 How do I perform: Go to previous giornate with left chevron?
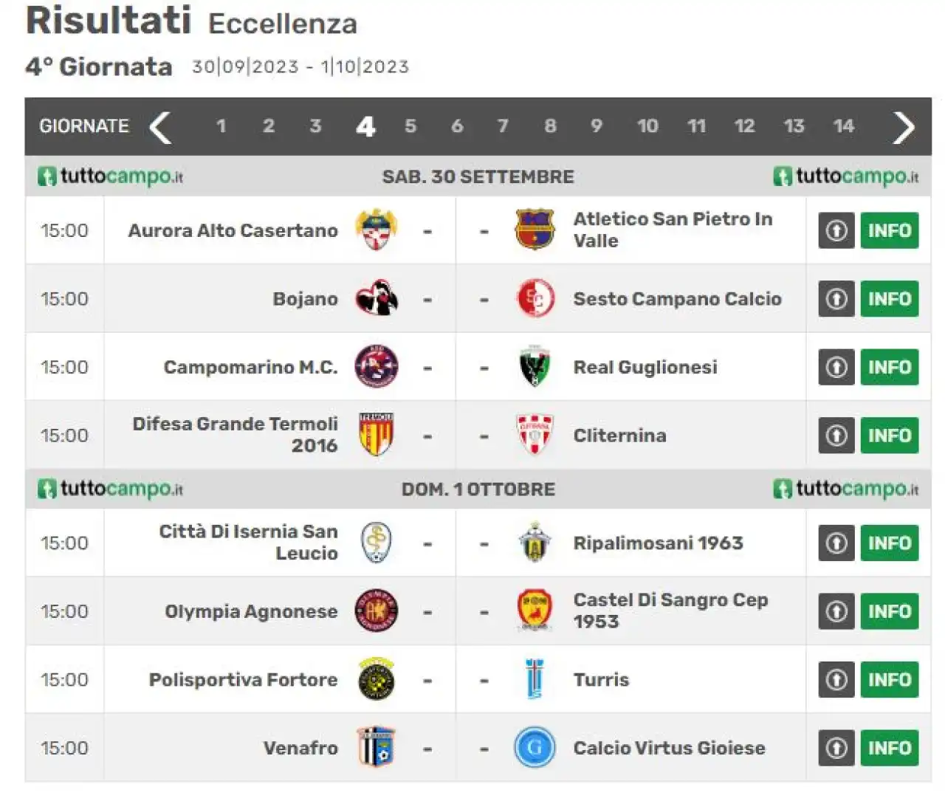coord(160,127)
